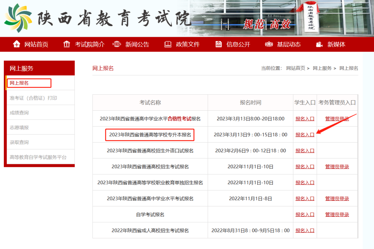Click the colorful swirl site logo
This screenshot has width=374, height=249.
18,18
